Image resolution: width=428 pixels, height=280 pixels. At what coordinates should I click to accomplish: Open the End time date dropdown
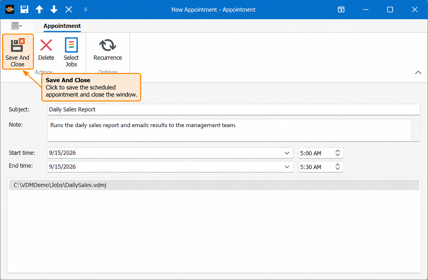(x=287, y=167)
